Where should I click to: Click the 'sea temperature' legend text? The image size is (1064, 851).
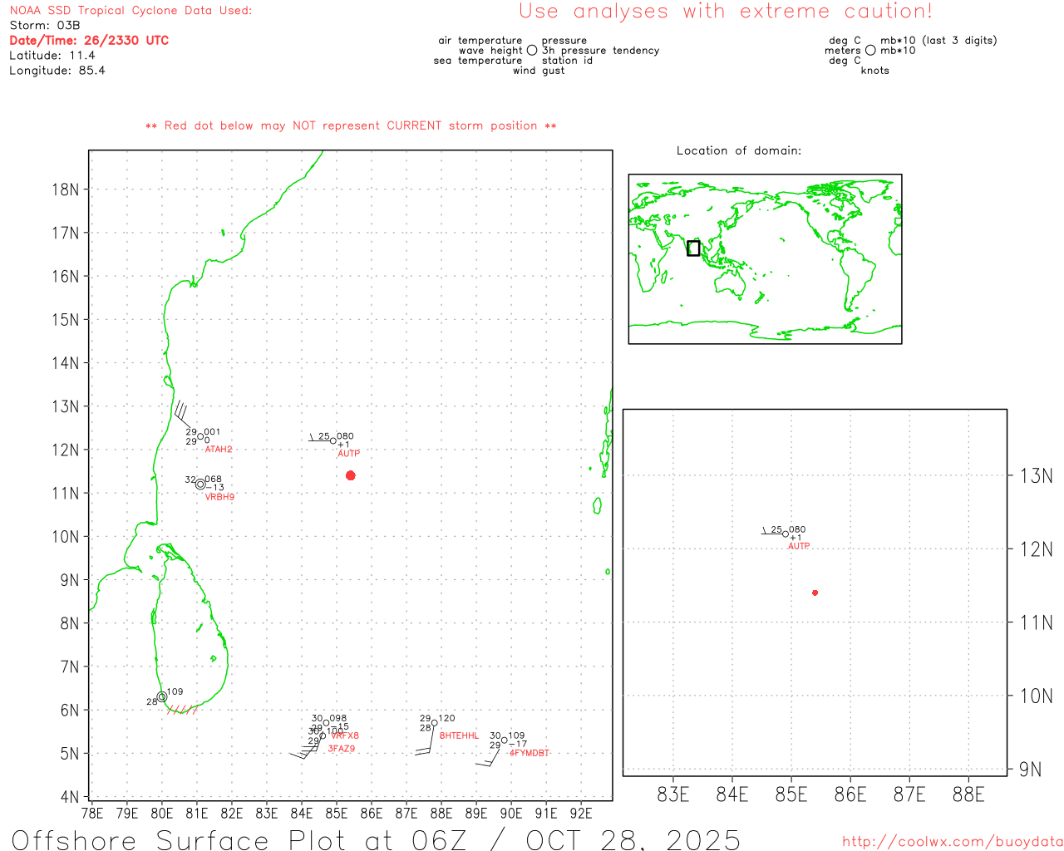coord(478,61)
